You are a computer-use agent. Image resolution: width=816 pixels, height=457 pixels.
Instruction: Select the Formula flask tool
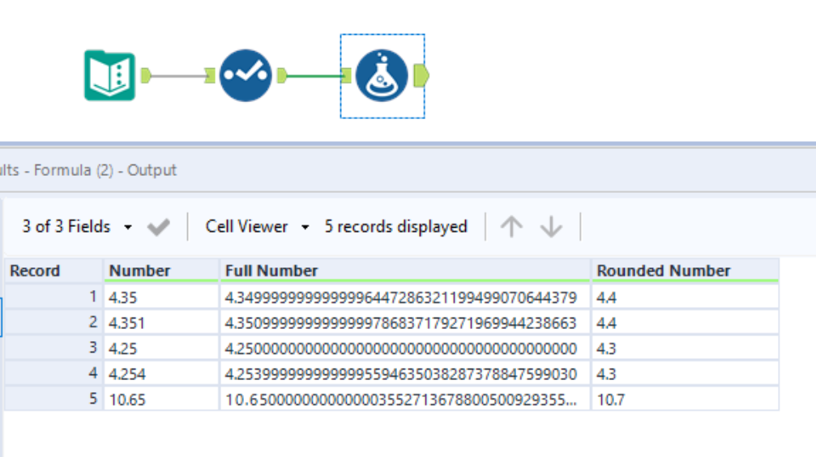tap(382, 75)
